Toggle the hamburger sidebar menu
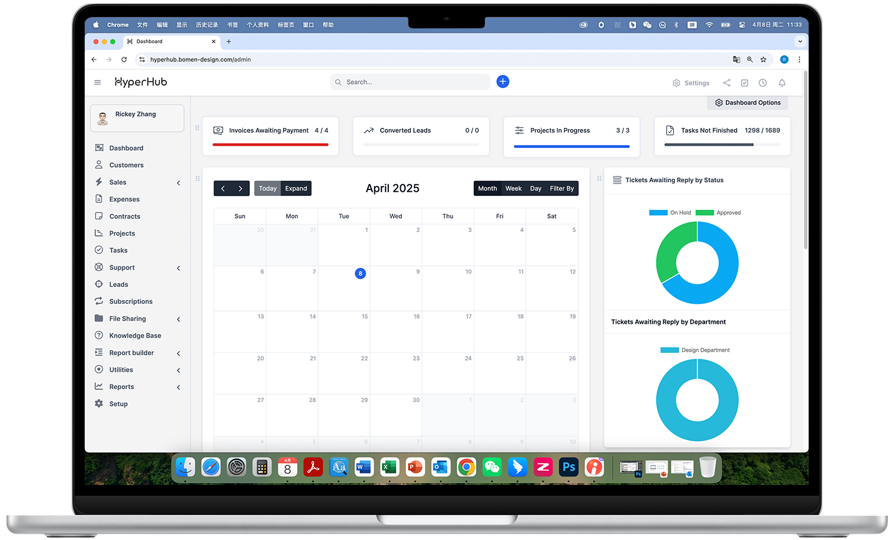Image resolution: width=894 pixels, height=540 pixels. [x=98, y=82]
